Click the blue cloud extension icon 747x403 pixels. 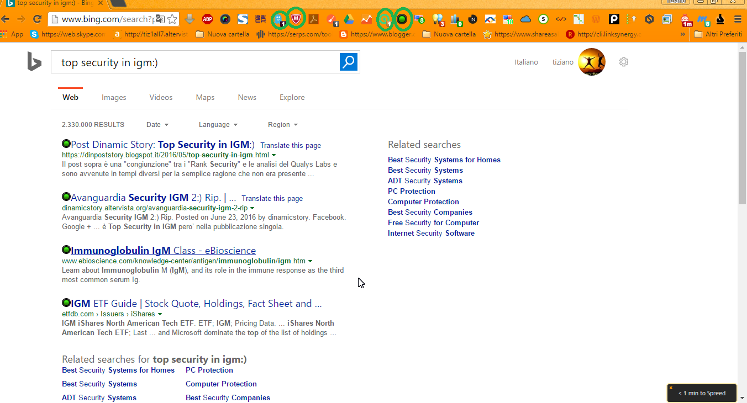click(x=525, y=19)
